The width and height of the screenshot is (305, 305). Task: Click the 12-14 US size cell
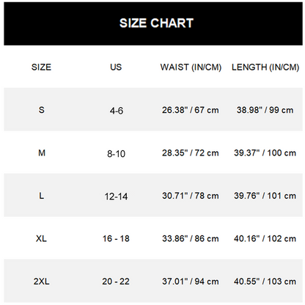[116, 196]
